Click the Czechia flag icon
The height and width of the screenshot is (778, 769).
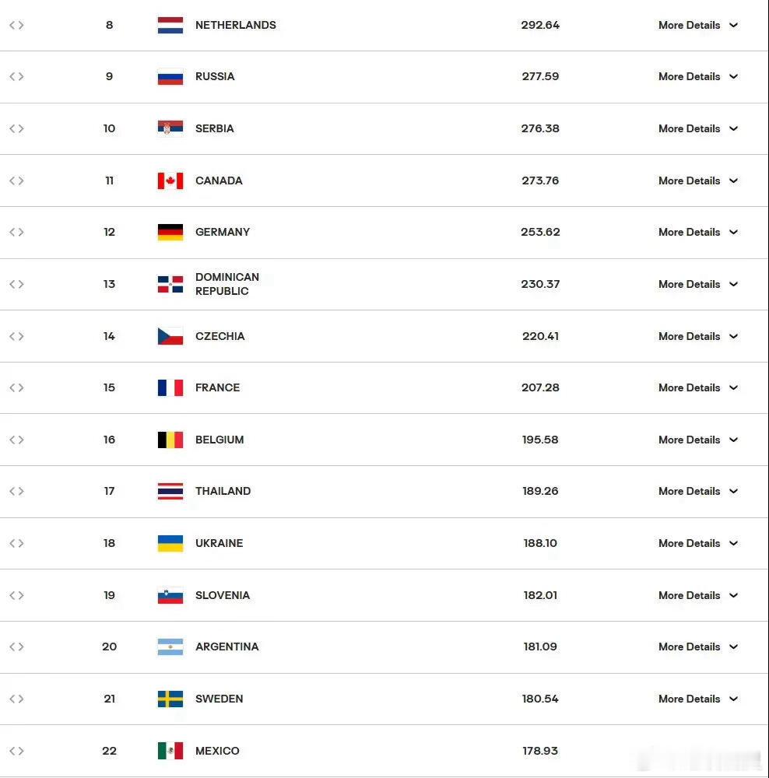click(x=170, y=336)
